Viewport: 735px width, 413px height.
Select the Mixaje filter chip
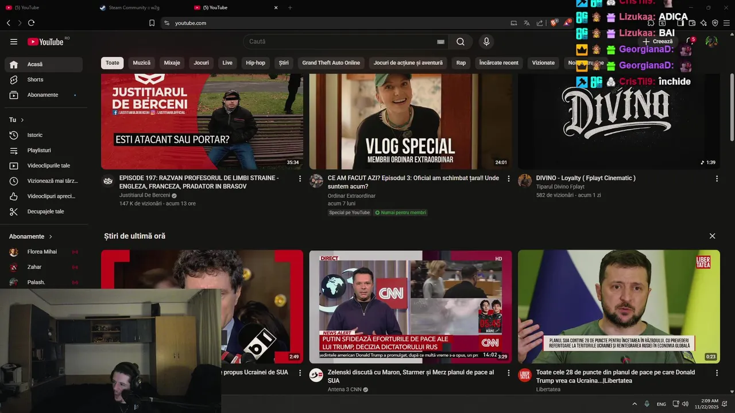[x=172, y=63]
